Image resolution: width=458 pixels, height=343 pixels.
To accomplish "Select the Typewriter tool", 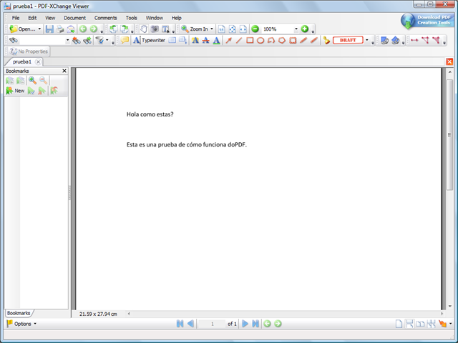I will point(150,40).
